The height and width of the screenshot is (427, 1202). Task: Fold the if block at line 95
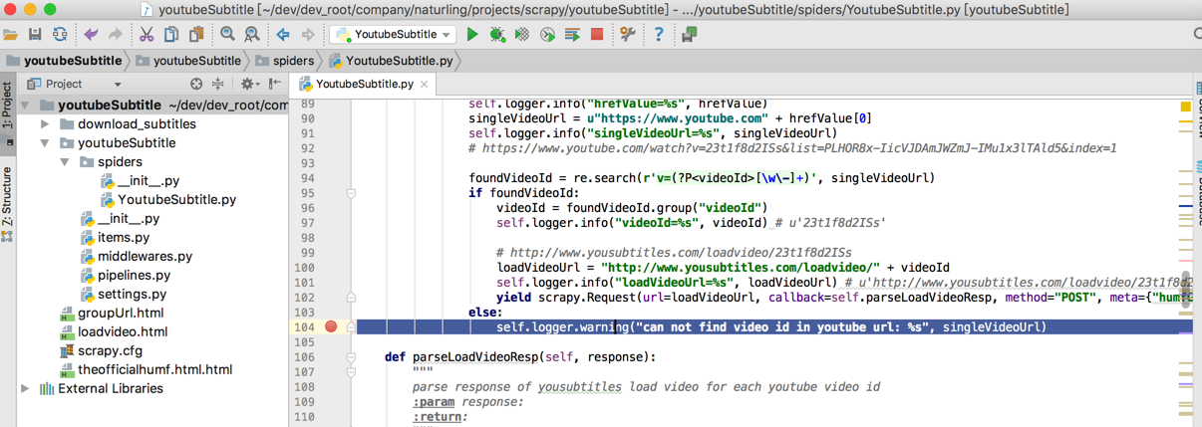click(x=351, y=193)
